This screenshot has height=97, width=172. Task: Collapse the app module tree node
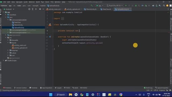3,12
